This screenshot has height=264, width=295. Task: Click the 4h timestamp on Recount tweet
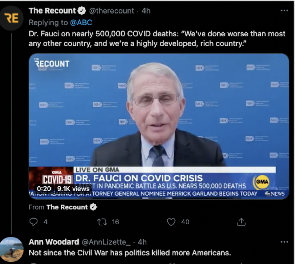click(x=146, y=11)
